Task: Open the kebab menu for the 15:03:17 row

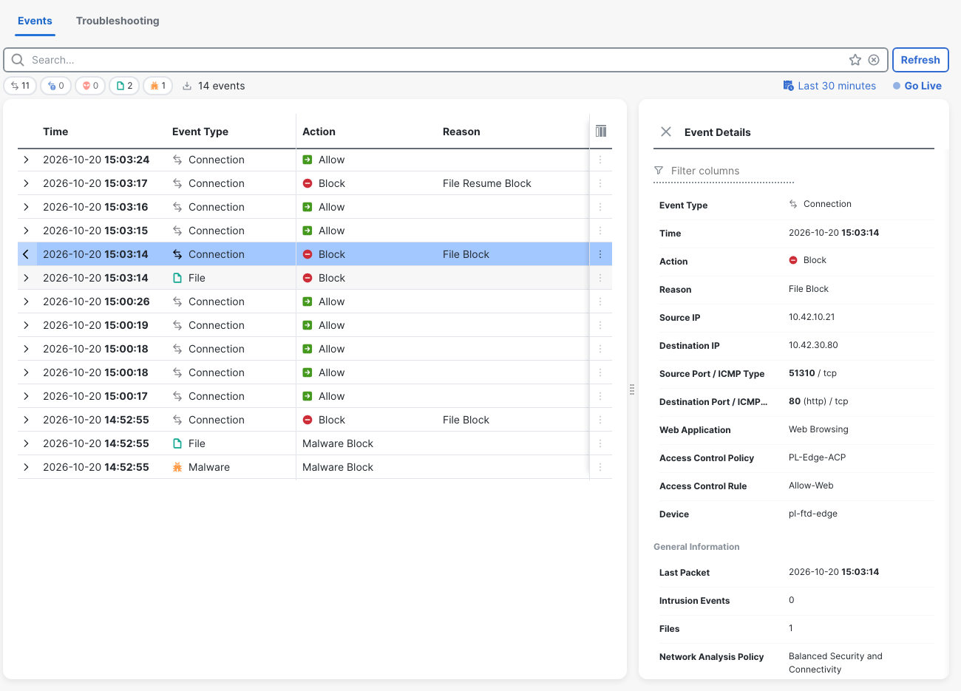Action: (600, 183)
